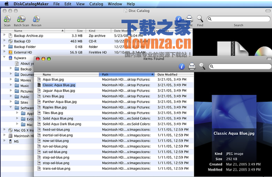The width and height of the screenshot is (272, 177).
Task: Open the Apple menu
Action: coord(7,4)
